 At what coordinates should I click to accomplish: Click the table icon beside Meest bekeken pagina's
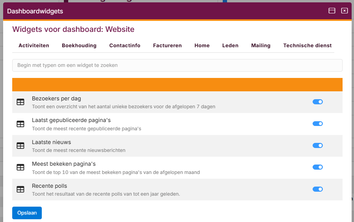tap(20, 167)
